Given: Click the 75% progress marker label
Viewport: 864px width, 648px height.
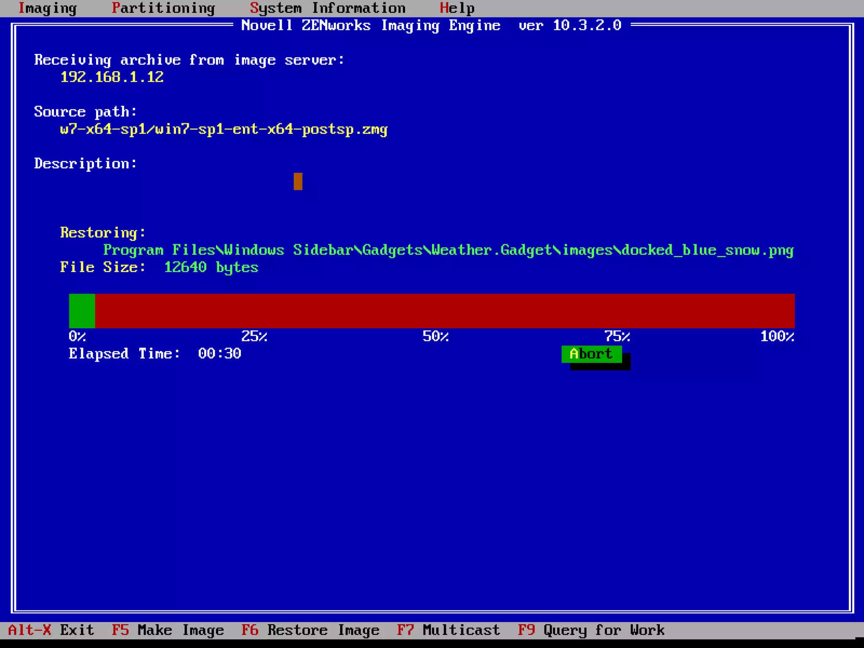Looking at the screenshot, I should pyautogui.click(x=617, y=336).
